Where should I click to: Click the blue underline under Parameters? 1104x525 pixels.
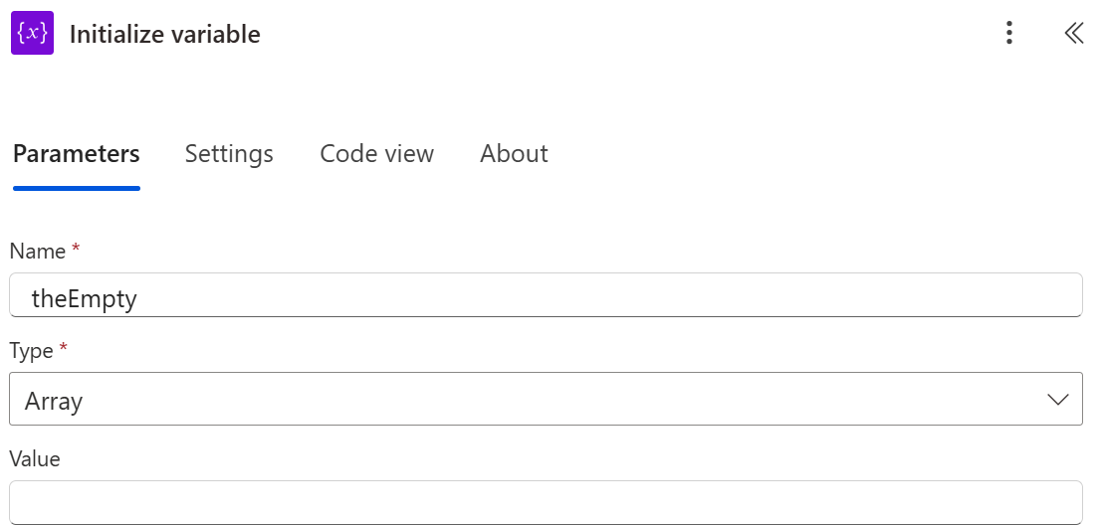pyautogui.click(x=77, y=187)
